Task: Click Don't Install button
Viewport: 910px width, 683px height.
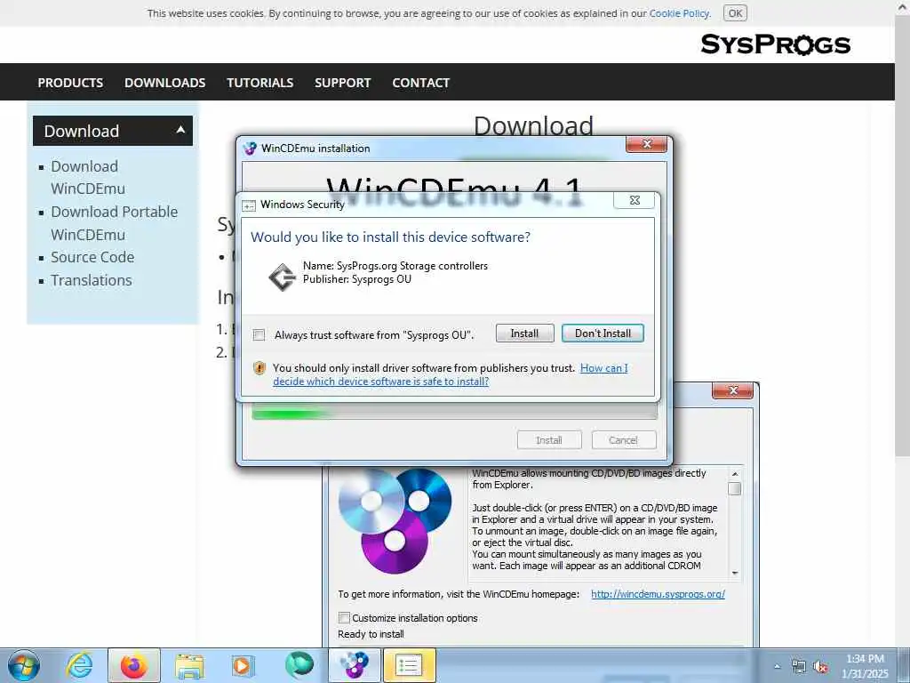Action: pos(603,333)
